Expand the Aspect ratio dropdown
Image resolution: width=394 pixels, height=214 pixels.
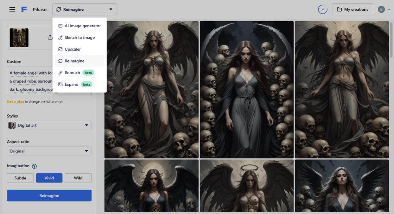[x=49, y=151]
